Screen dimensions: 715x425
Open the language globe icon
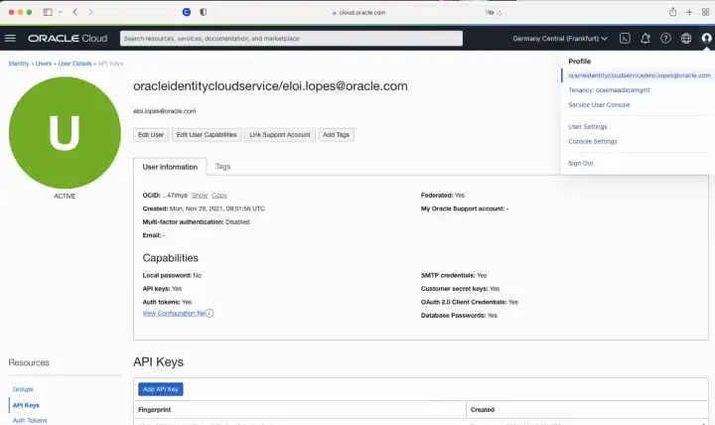(x=686, y=39)
